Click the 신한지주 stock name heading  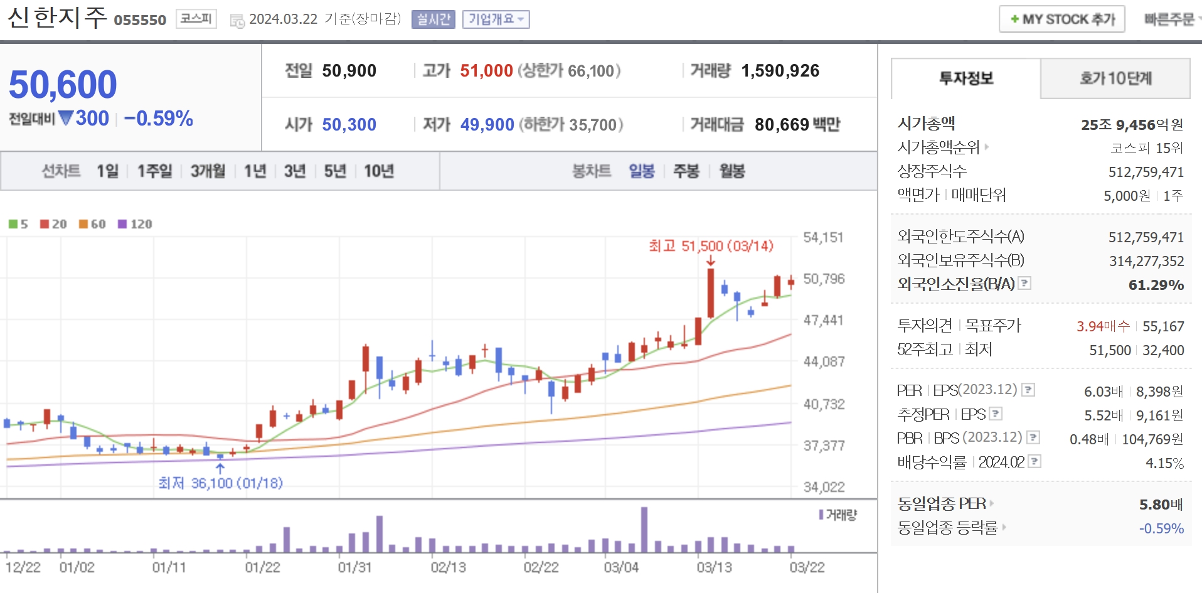(x=57, y=18)
